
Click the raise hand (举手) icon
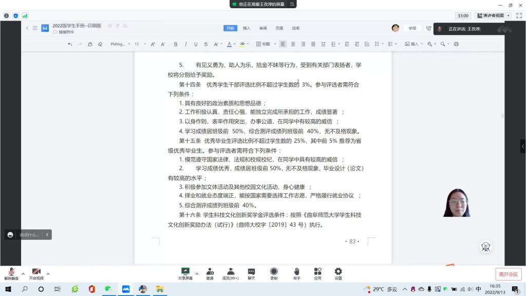(296, 273)
